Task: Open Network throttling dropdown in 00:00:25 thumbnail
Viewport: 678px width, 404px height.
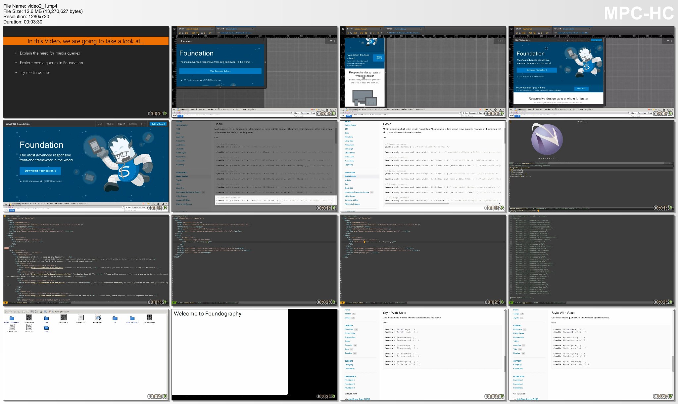Action: coord(240,29)
